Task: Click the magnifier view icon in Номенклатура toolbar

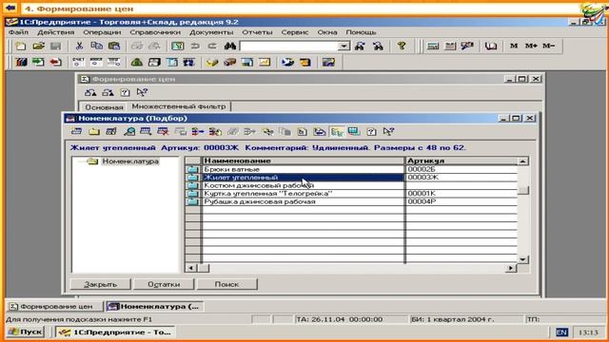Action: [129, 132]
